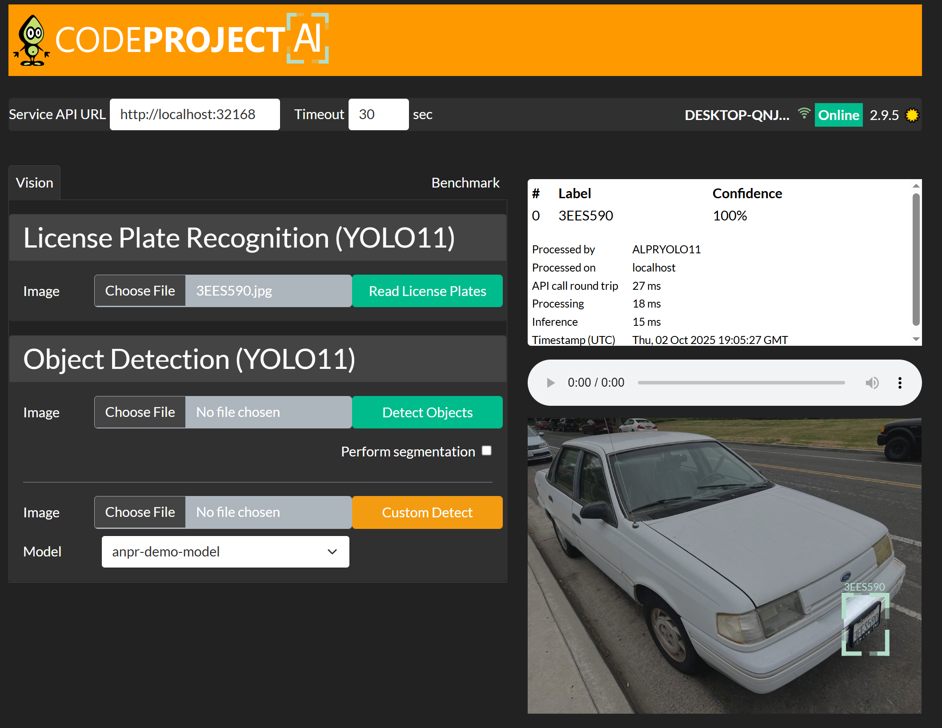Click the sun theme toggle icon
942x728 pixels.
(912, 115)
